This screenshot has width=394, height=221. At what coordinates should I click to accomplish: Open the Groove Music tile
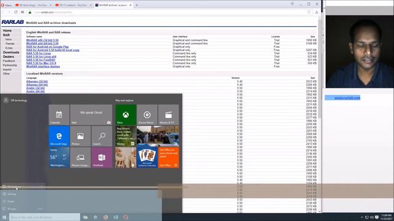tap(147, 115)
